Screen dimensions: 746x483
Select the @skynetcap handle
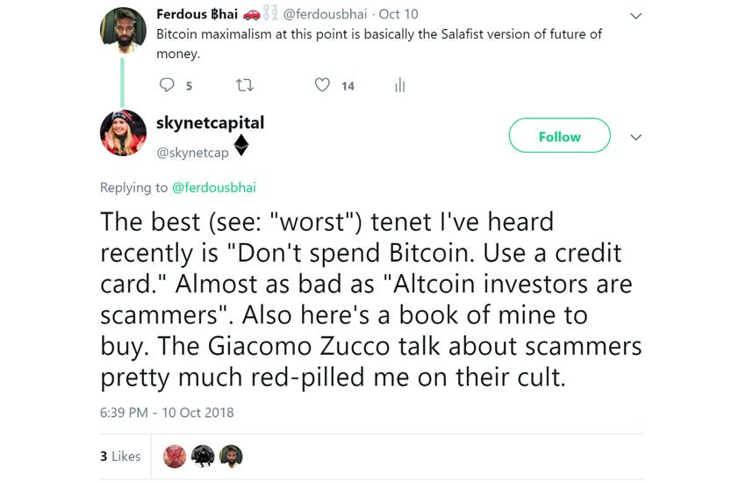point(192,152)
